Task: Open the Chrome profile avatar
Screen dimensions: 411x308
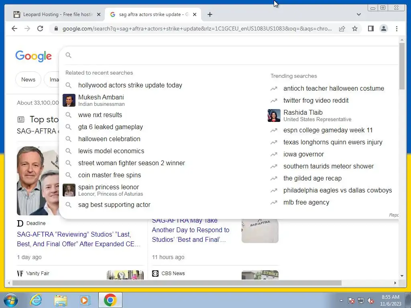Action: point(383,28)
